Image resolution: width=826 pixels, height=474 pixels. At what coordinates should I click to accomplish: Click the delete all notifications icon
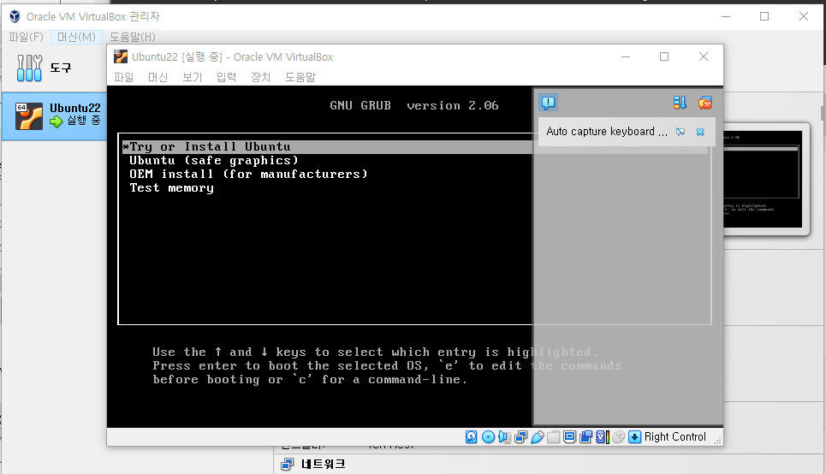point(704,102)
